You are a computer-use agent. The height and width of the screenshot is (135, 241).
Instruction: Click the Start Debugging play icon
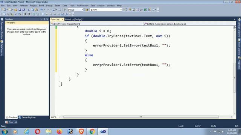(x=65, y=10)
